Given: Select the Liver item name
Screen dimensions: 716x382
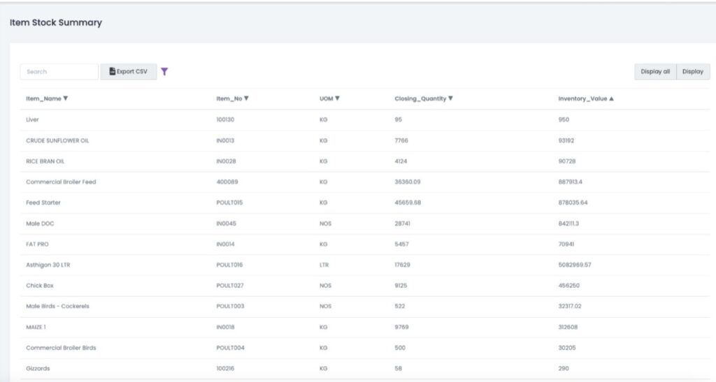Looking at the screenshot, I should pyautogui.click(x=32, y=119).
